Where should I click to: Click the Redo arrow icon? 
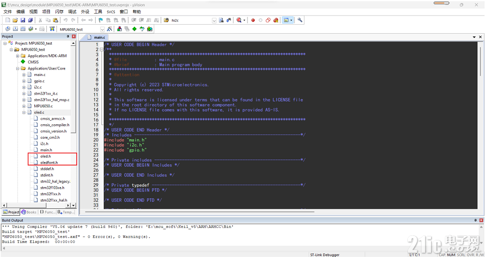tap(73, 20)
